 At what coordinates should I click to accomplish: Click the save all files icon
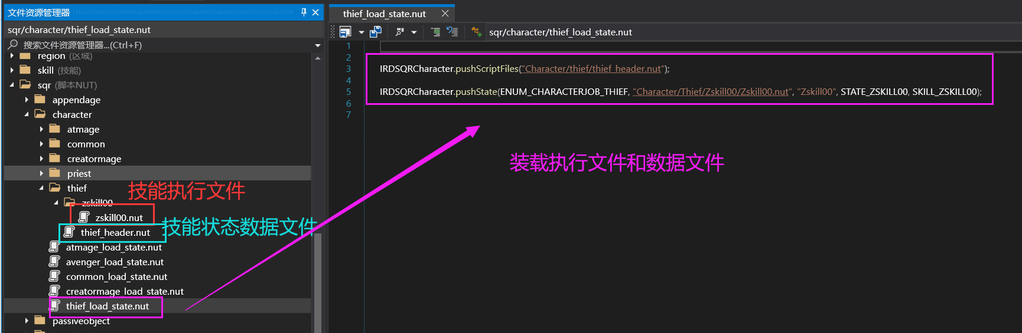(375, 32)
